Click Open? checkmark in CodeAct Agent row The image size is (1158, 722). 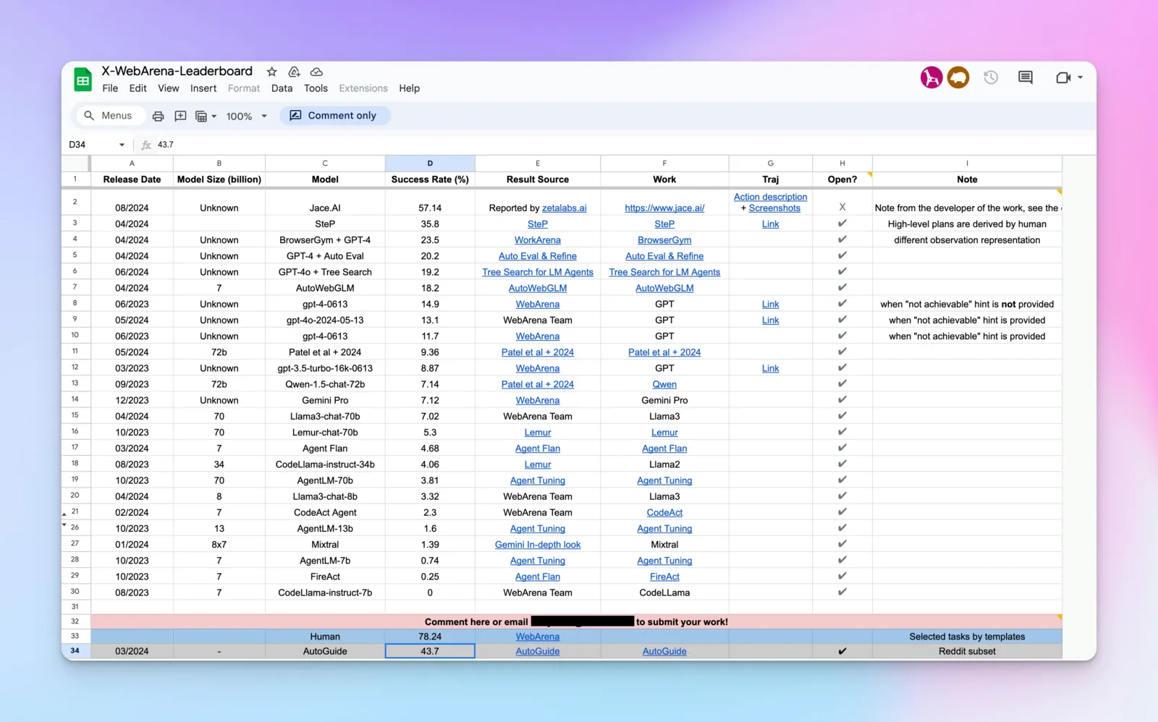click(842, 512)
